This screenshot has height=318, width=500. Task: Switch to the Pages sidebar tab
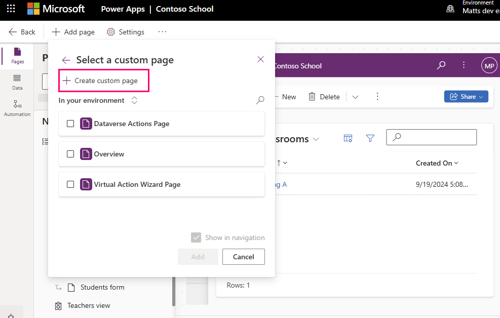pos(18,56)
